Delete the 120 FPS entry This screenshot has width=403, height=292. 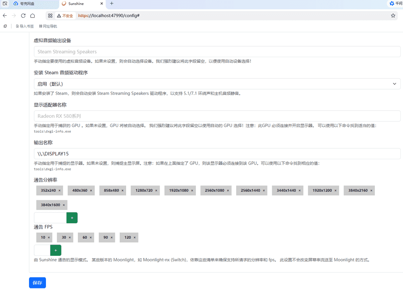tap(135, 238)
